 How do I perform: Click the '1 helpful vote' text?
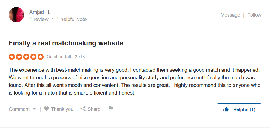[x=72, y=19]
